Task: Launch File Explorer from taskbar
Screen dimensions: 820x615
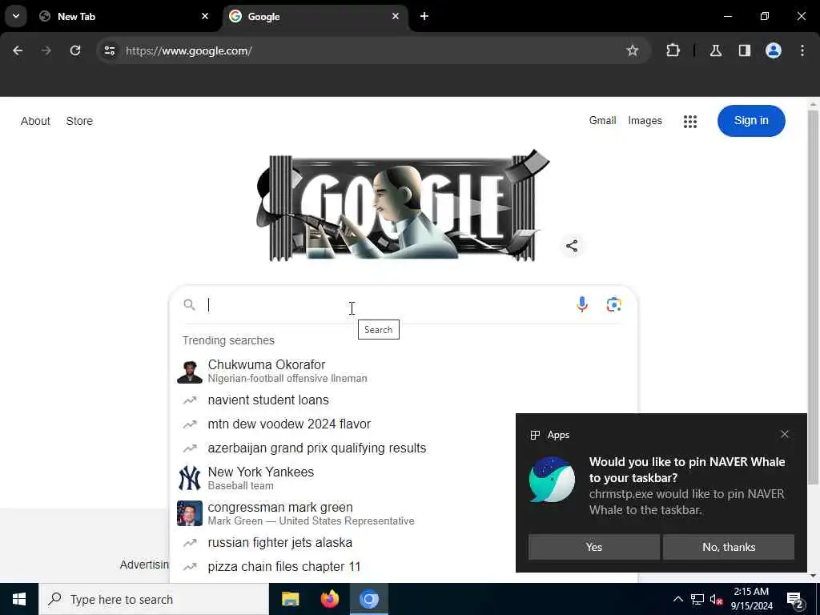Action: (290, 599)
